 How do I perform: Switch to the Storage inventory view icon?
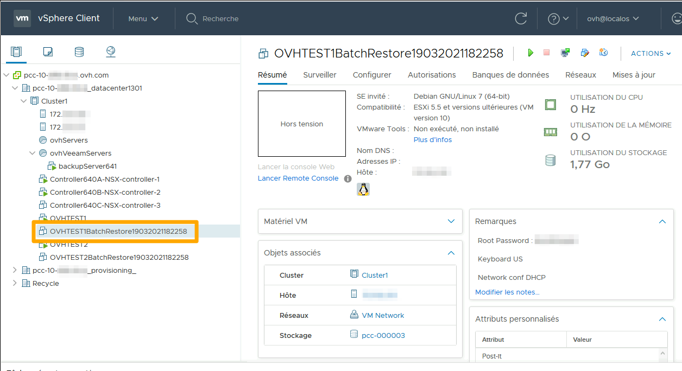[x=79, y=52]
